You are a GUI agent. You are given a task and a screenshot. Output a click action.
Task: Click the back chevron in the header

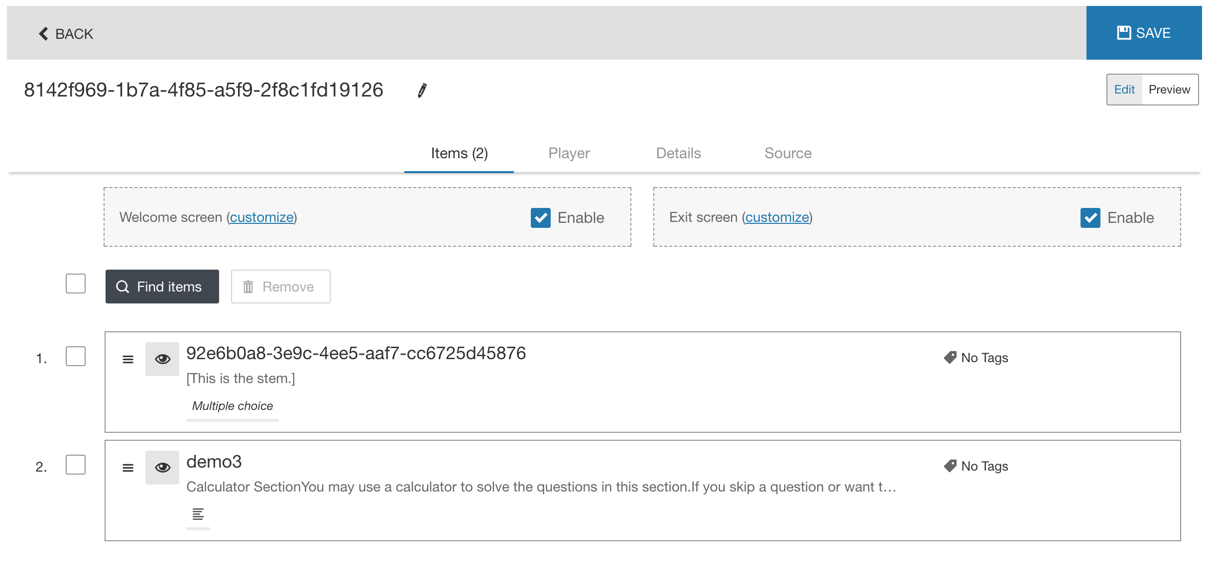click(x=43, y=33)
